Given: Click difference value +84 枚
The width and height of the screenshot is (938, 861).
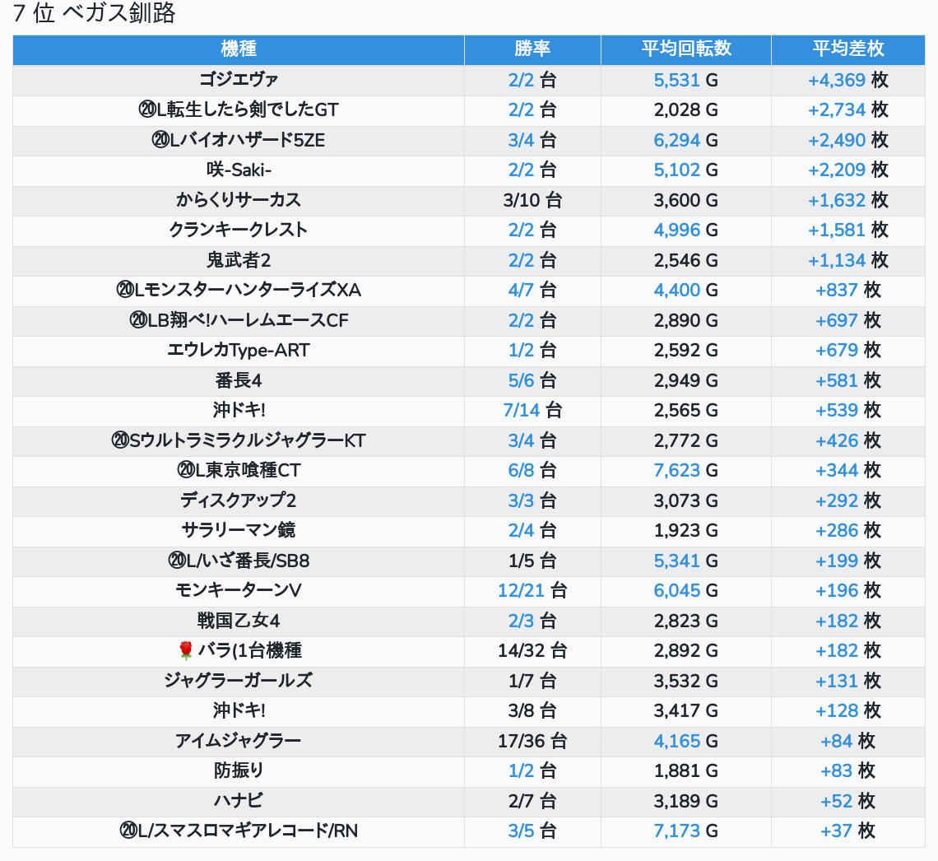Looking at the screenshot, I should tap(848, 741).
